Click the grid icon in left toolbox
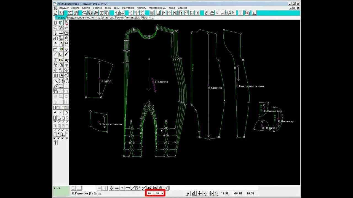Screen dimensions: 353x198 click(66, 101)
